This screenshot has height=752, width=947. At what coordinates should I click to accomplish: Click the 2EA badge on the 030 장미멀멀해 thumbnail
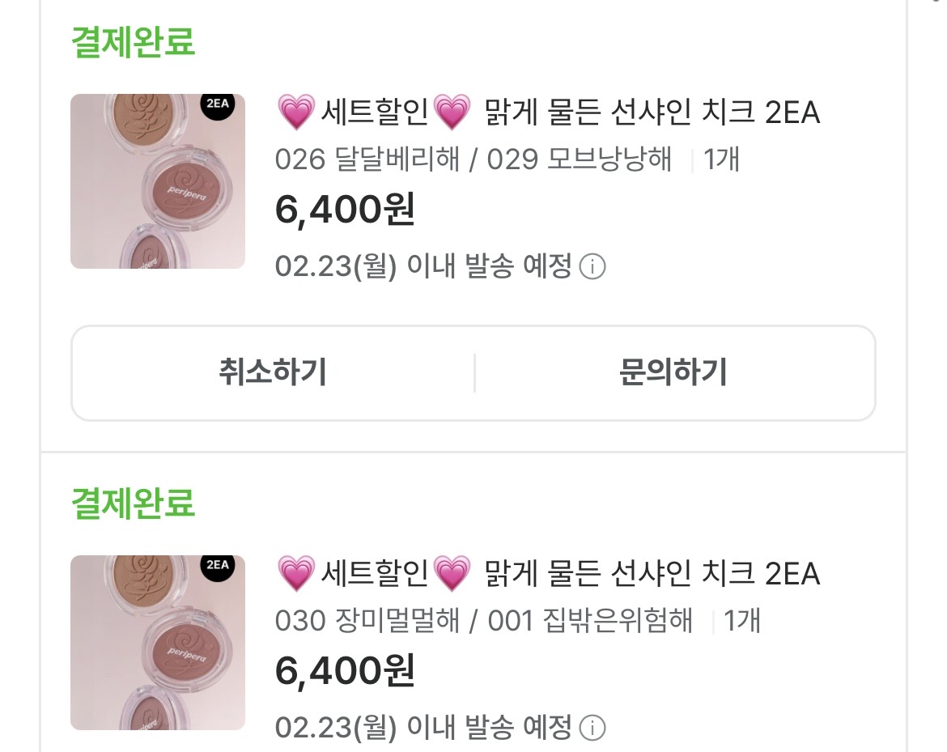(218, 565)
